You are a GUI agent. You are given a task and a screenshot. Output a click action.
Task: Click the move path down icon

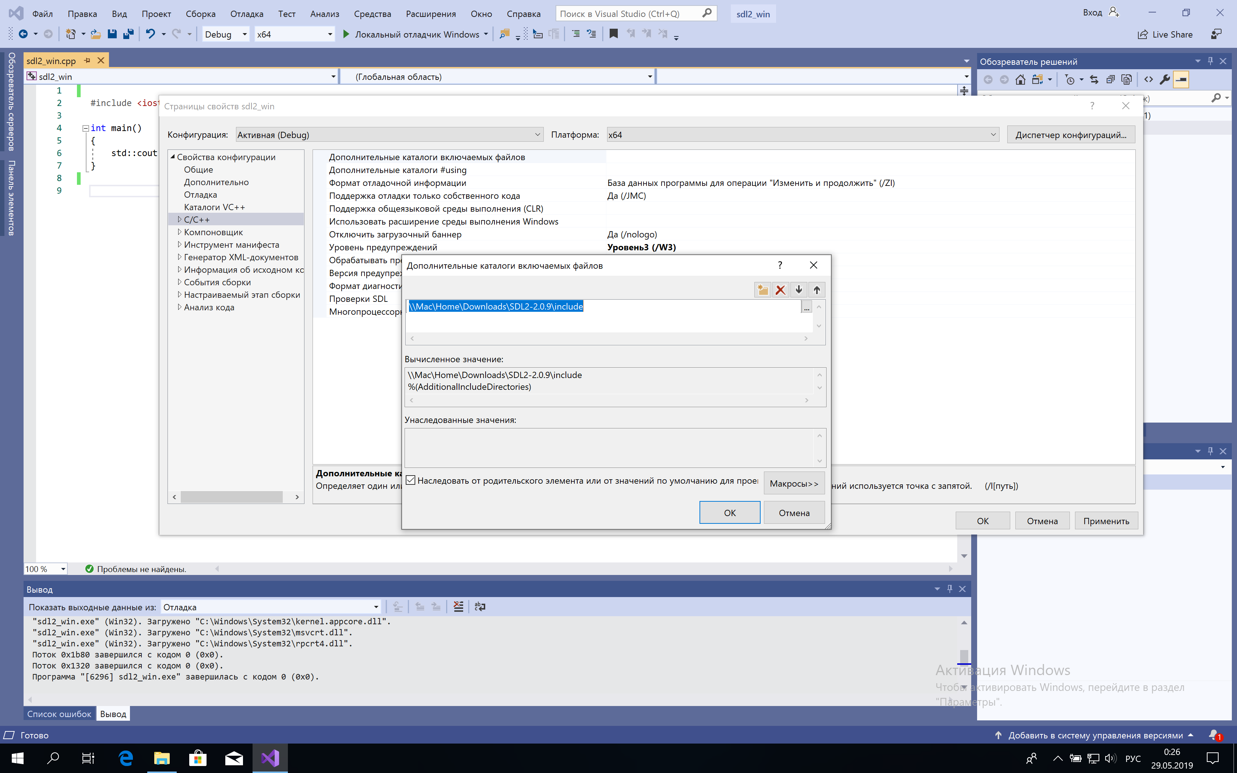(x=798, y=289)
